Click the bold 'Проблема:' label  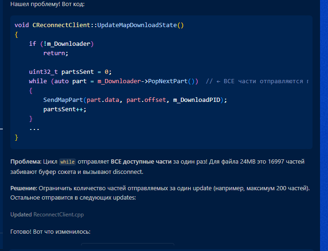point(26,162)
